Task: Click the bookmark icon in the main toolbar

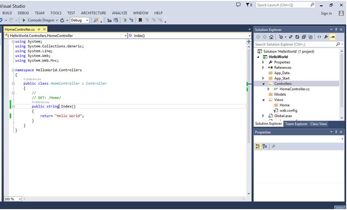Action: tap(140, 20)
